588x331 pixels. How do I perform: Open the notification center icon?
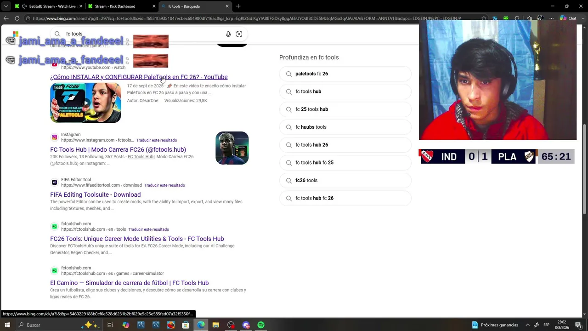click(x=578, y=325)
